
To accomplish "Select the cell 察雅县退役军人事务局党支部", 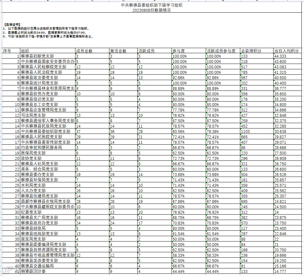I will [48, 121].
